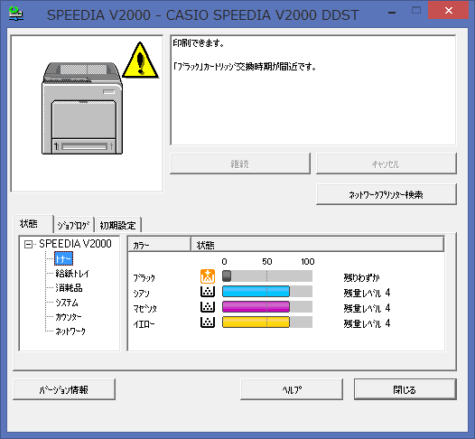Click 閉じる to close the dialog

pyautogui.click(x=405, y=389)
